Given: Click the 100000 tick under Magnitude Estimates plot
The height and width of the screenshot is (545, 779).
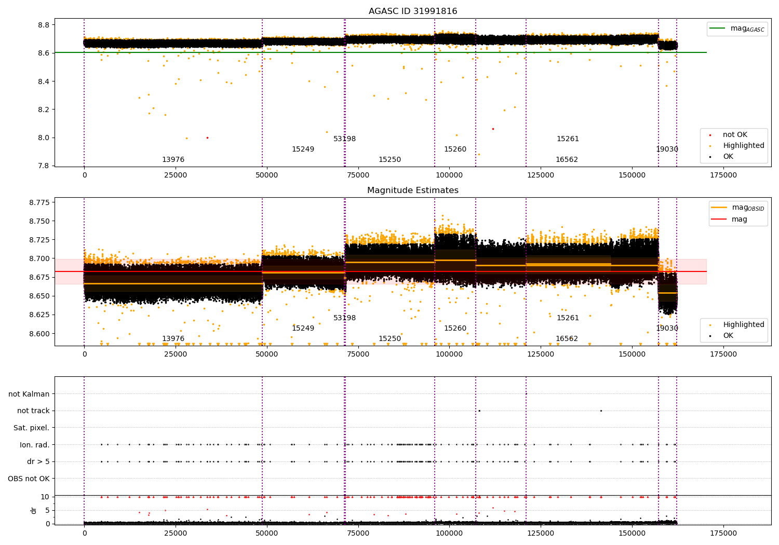Looking at the screenshot, I should tap(449, 355).
